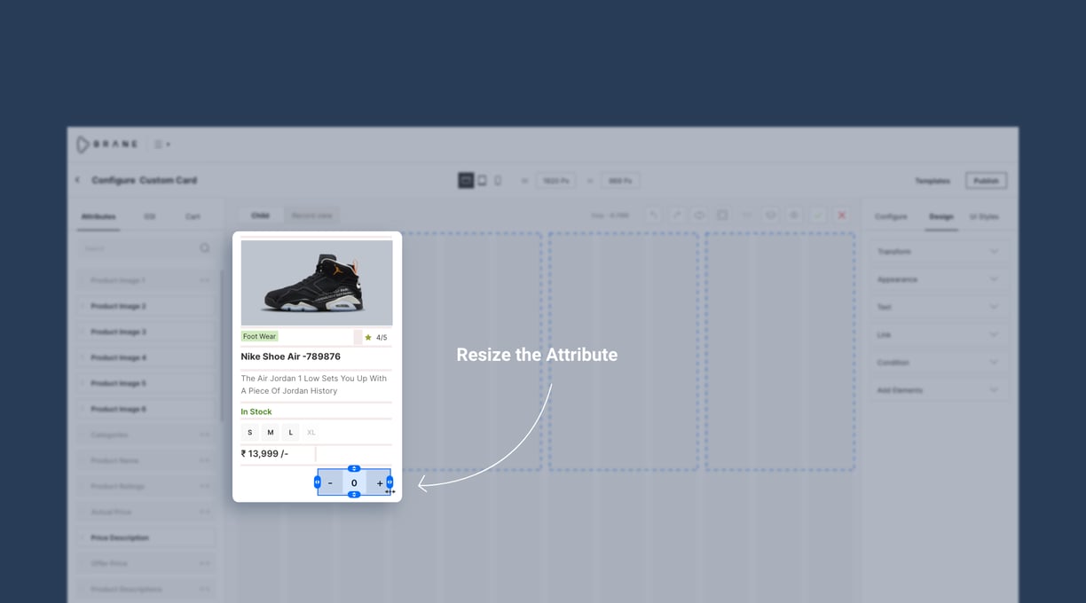Increase quantity with the plus button

click(x=380, y=483)
